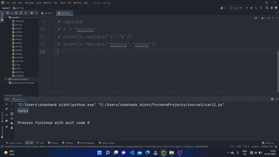Open the Terminal tool window
Image resolution: width=279 pixels, height=157 pixels.
pos(53,143)
